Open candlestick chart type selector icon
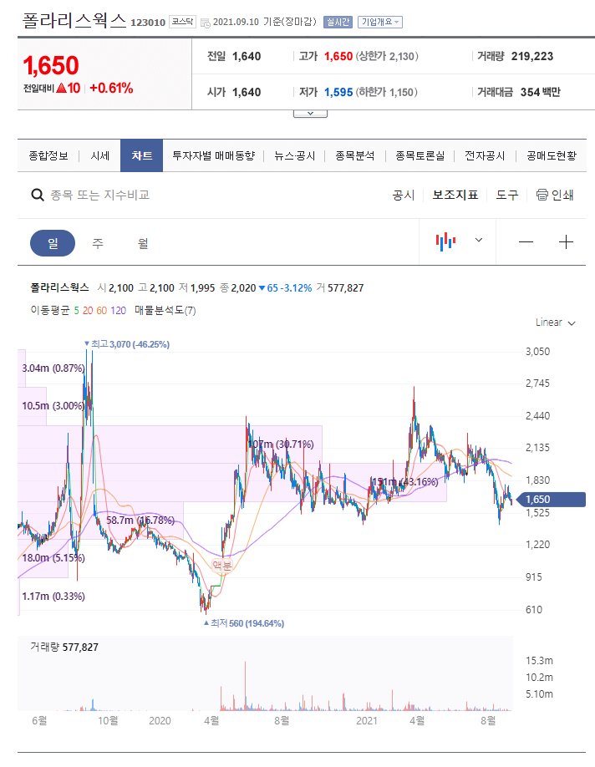Viewport: 595px width, 767px height. coord(445,241)
